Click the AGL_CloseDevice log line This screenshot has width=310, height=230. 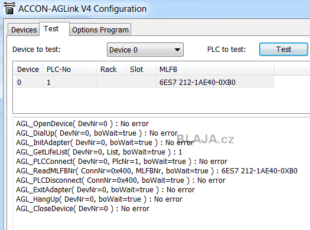[x=83, y=209]
